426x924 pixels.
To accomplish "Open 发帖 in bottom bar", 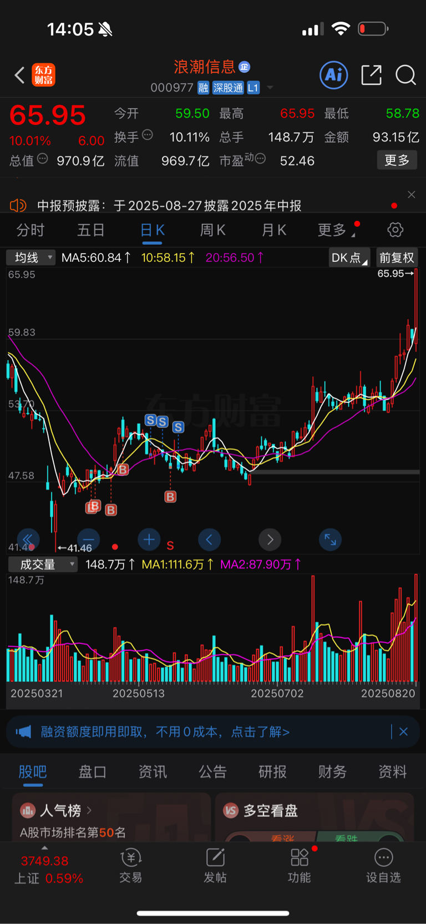I will click(215, 866).
